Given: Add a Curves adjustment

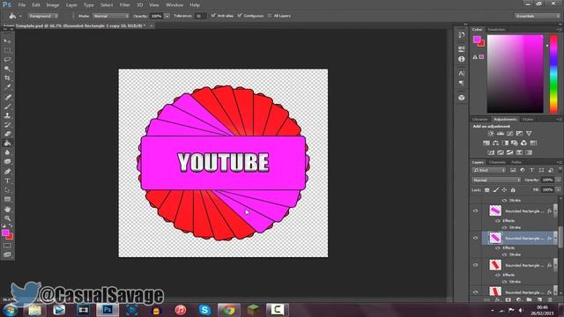Looking at the screenshot, I should click(x=509, y=134).
